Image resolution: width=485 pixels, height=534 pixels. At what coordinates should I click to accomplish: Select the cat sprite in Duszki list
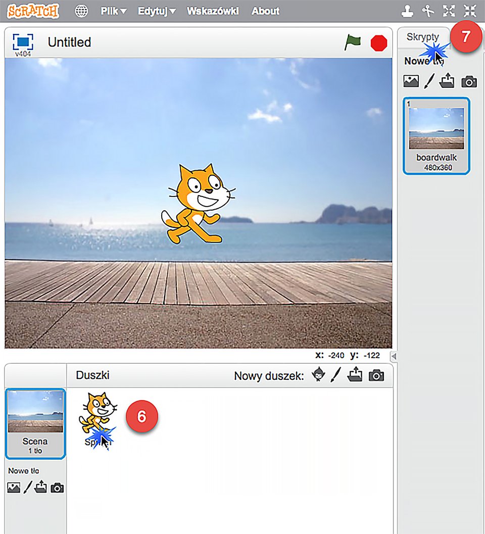pyautogui.click(x=98, y=419)
